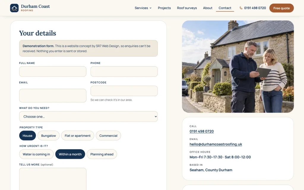Screen dimensions: 304x190
Task: Select Commercial property type
Action: point(108,135)
